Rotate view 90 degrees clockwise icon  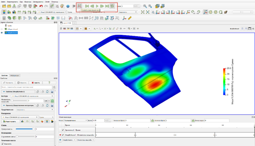(x=193, y=12)
